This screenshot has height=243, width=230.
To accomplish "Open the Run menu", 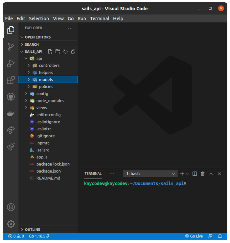I will [82, 18].
